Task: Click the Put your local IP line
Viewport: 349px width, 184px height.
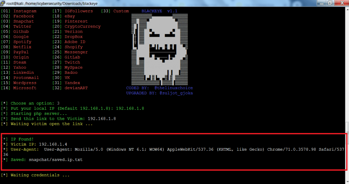Action: [73, 108]
